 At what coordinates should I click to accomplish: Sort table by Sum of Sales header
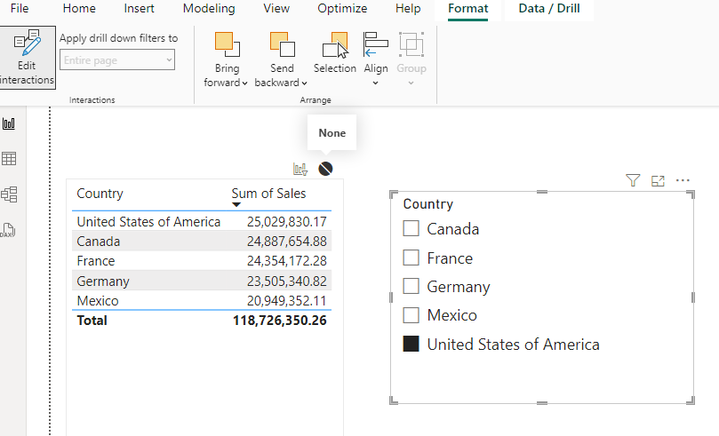tap(268, 194)
